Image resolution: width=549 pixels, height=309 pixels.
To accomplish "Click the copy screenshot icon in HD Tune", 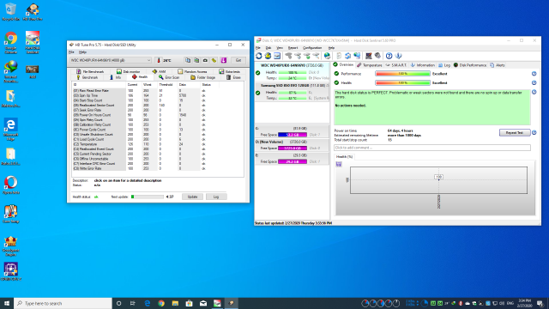I will click(196, 60).
